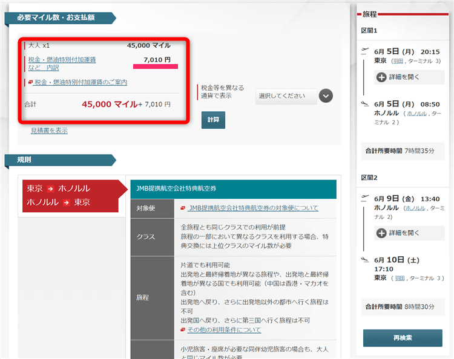Image resolution: width=454 pixels, height=359 pixels.
Task: Click the arrow icon in 東京 → ホノルル
Action: pyautogui.click(x=51, y=189)
